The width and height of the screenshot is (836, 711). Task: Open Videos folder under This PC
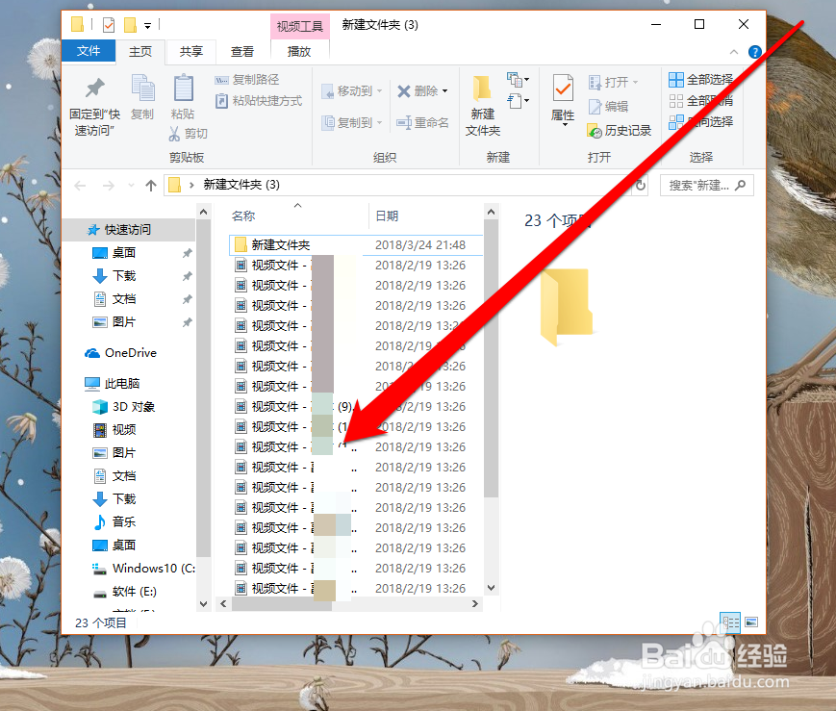tap(115, 430)
